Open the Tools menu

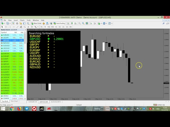click(28, 20)
